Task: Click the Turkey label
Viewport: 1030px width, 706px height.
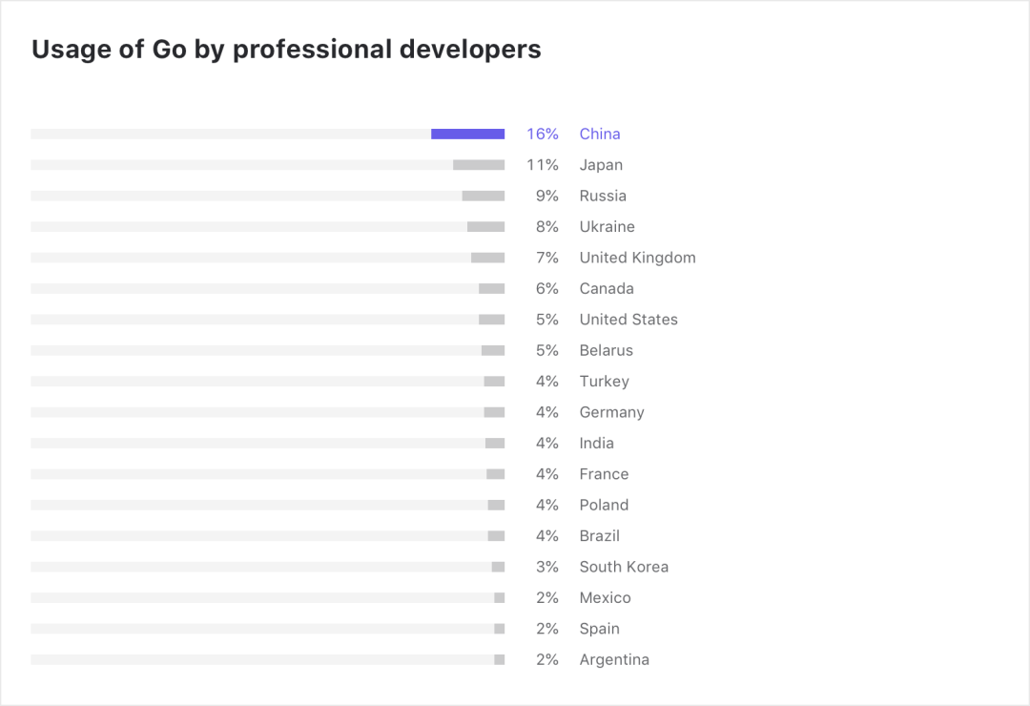Action: pyautogui.click(x=604, y=382)
